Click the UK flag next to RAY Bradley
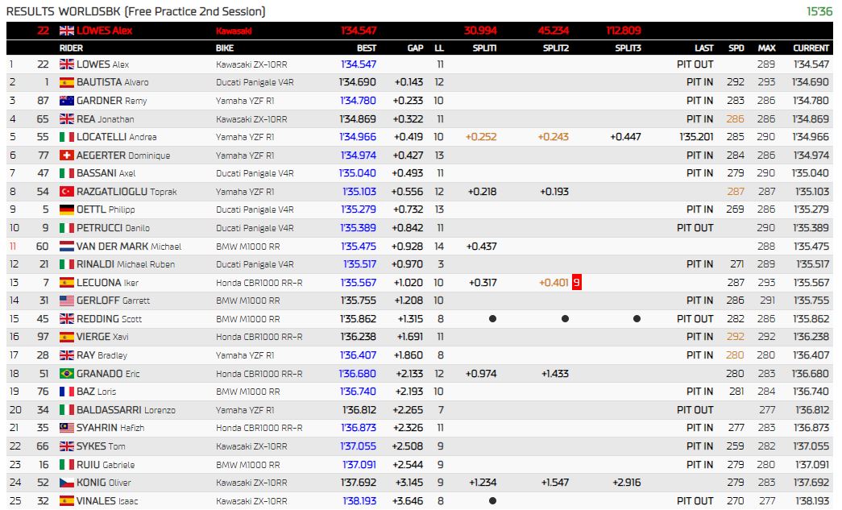 [67, 355]
